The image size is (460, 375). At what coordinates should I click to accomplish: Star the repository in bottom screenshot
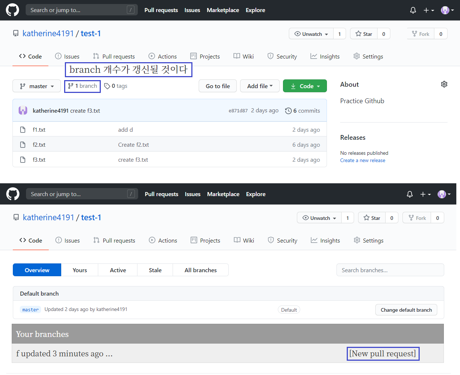tap(372, 218)
